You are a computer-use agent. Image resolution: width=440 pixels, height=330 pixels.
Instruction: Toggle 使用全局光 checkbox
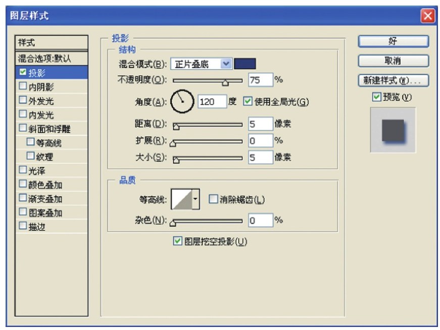pyautogui.click(x=248, y=101)
